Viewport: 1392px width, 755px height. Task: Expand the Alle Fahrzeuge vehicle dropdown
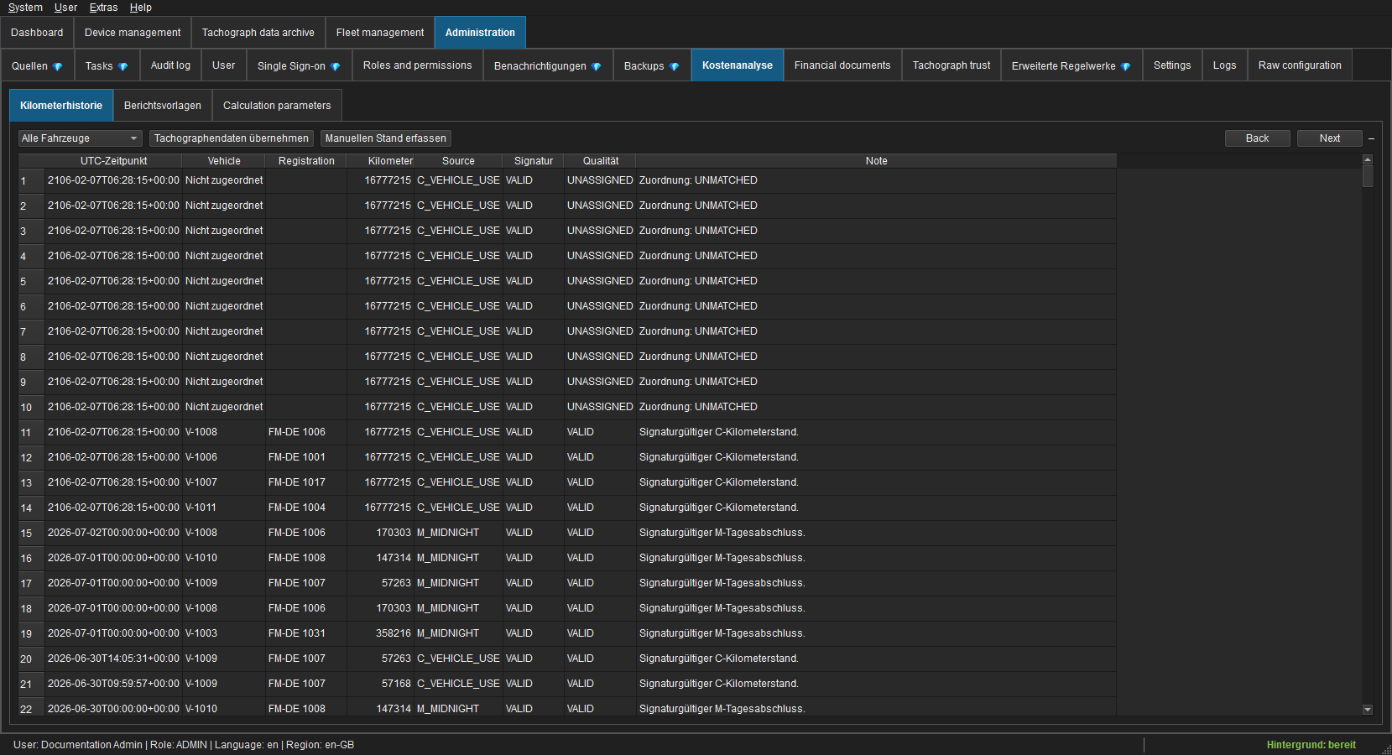pos(81,138)
